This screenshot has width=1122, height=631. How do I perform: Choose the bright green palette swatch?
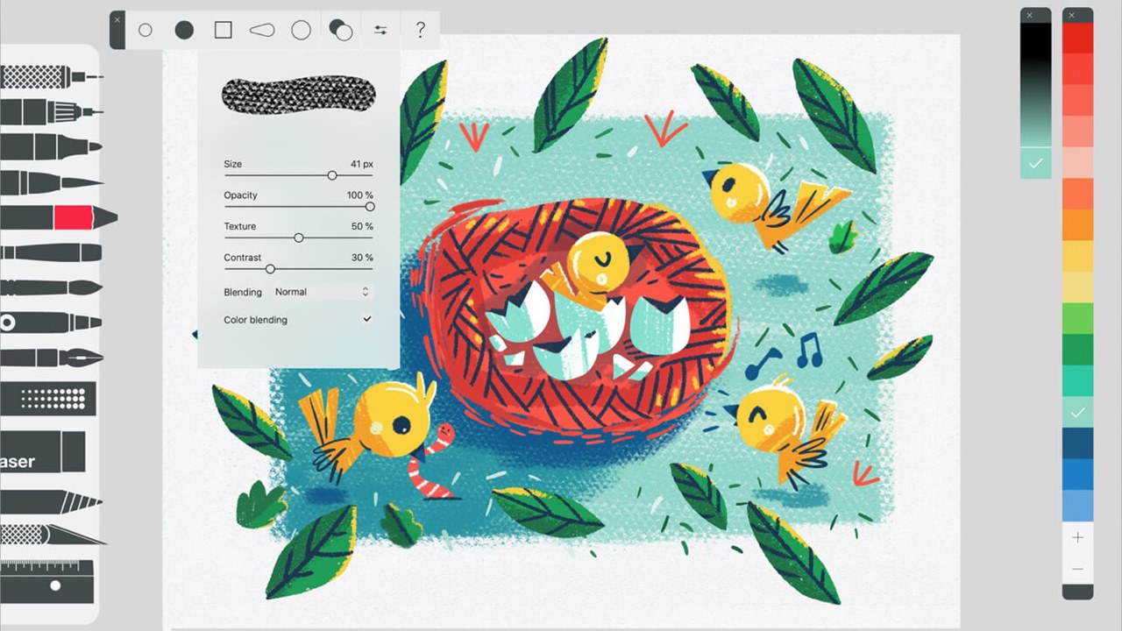(x=1077, y=318)
